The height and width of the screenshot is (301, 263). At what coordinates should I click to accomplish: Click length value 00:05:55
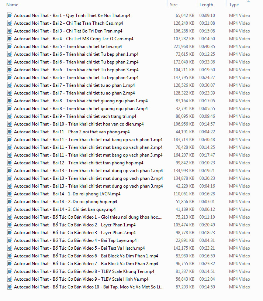[x=207, y=109]
